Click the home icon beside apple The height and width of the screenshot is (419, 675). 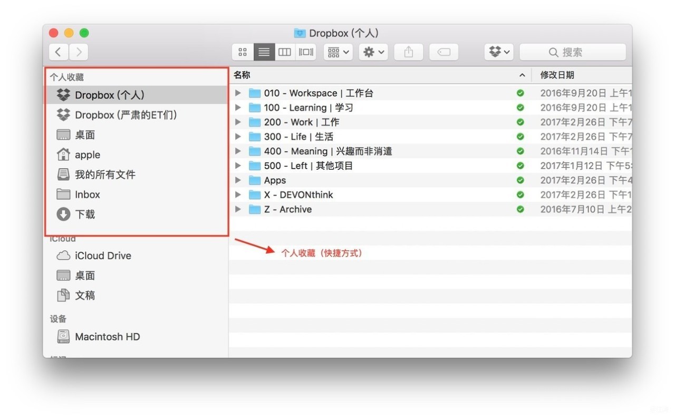[63, 154]
